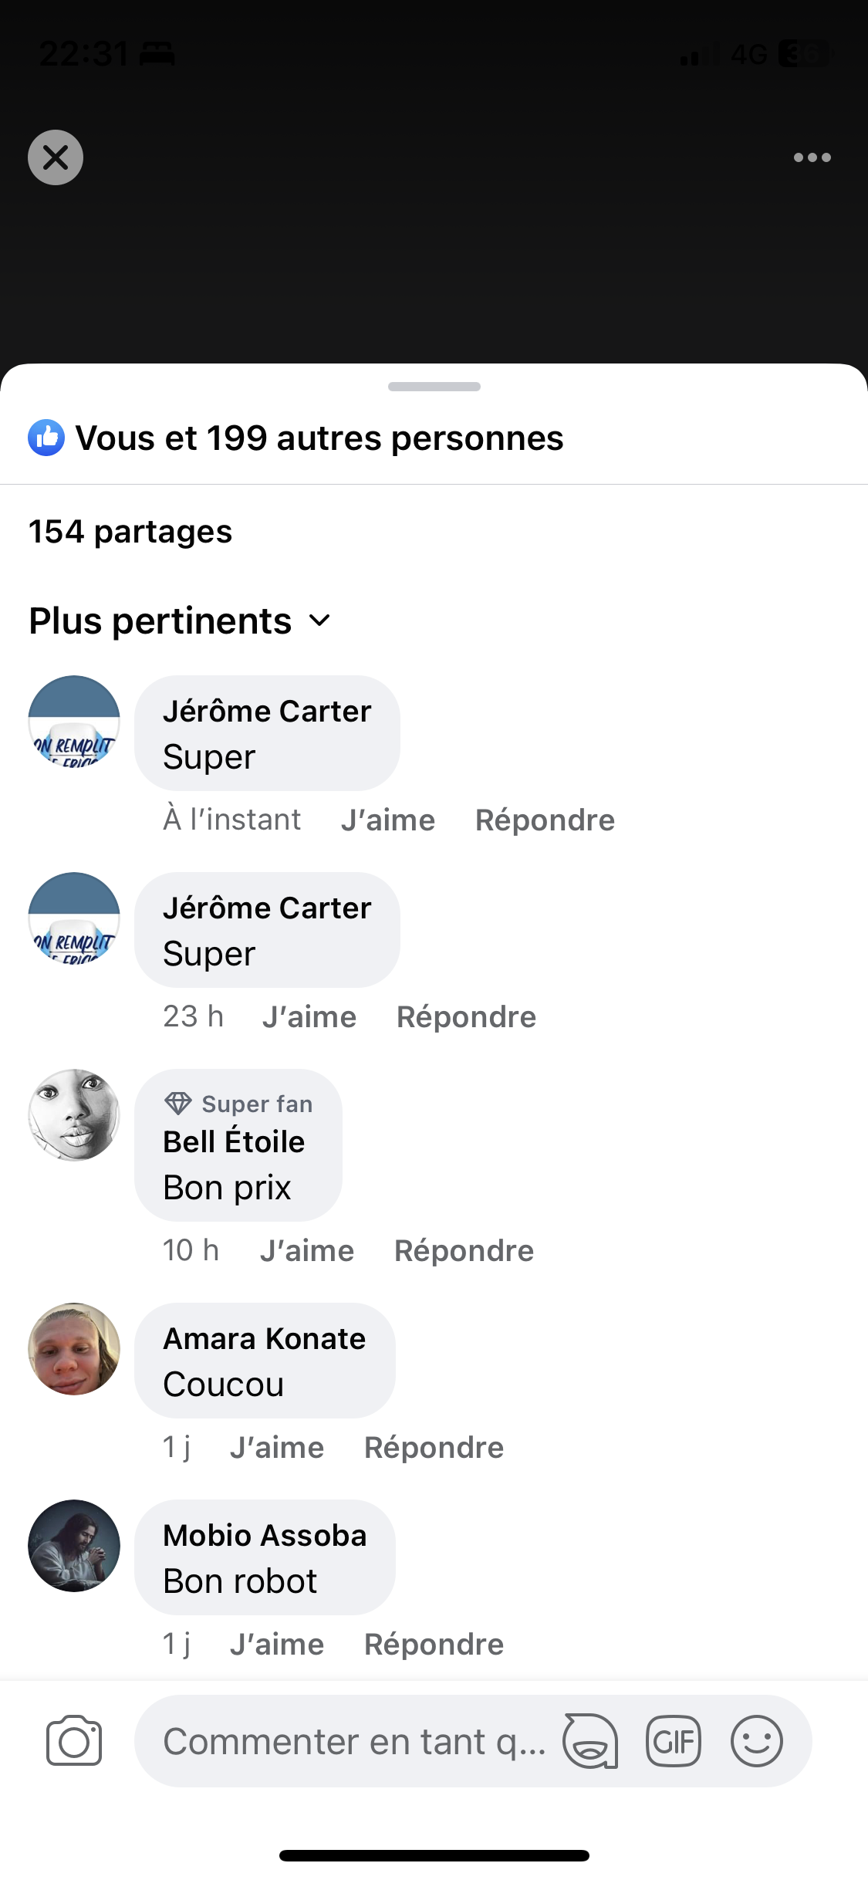Tap the blue thumbs-up reaction icon
The image size is (868, 1880).
pyautogui.click(x=46, y=438)
